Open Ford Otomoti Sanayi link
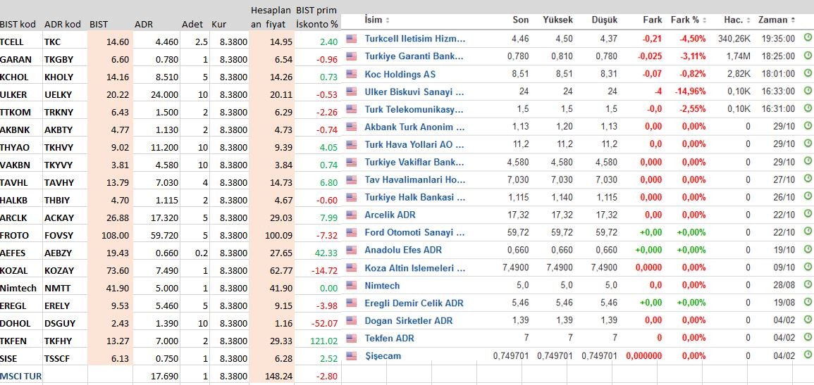Viewport: 814px width, 385px height. coord(415,232)
